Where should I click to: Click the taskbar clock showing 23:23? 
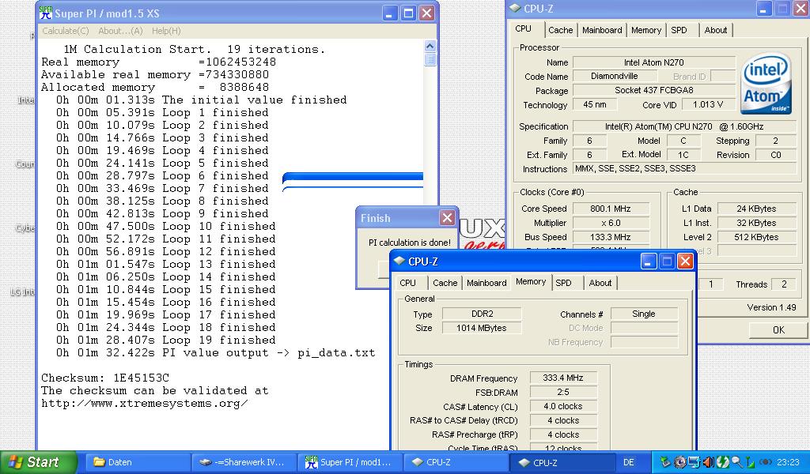pyautogui.click(x=787, y=462)
